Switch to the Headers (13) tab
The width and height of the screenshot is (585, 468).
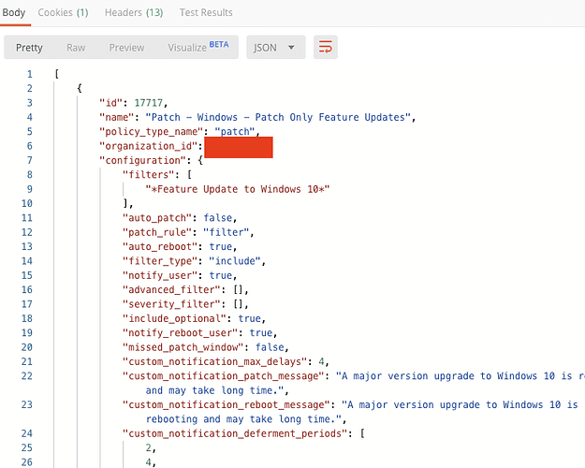coord(133,12)
